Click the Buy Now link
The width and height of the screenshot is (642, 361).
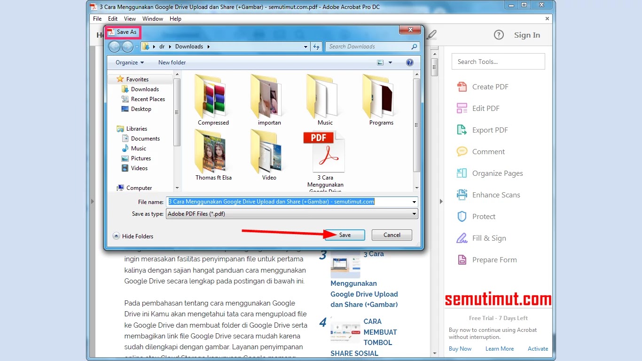pos(460,349)
